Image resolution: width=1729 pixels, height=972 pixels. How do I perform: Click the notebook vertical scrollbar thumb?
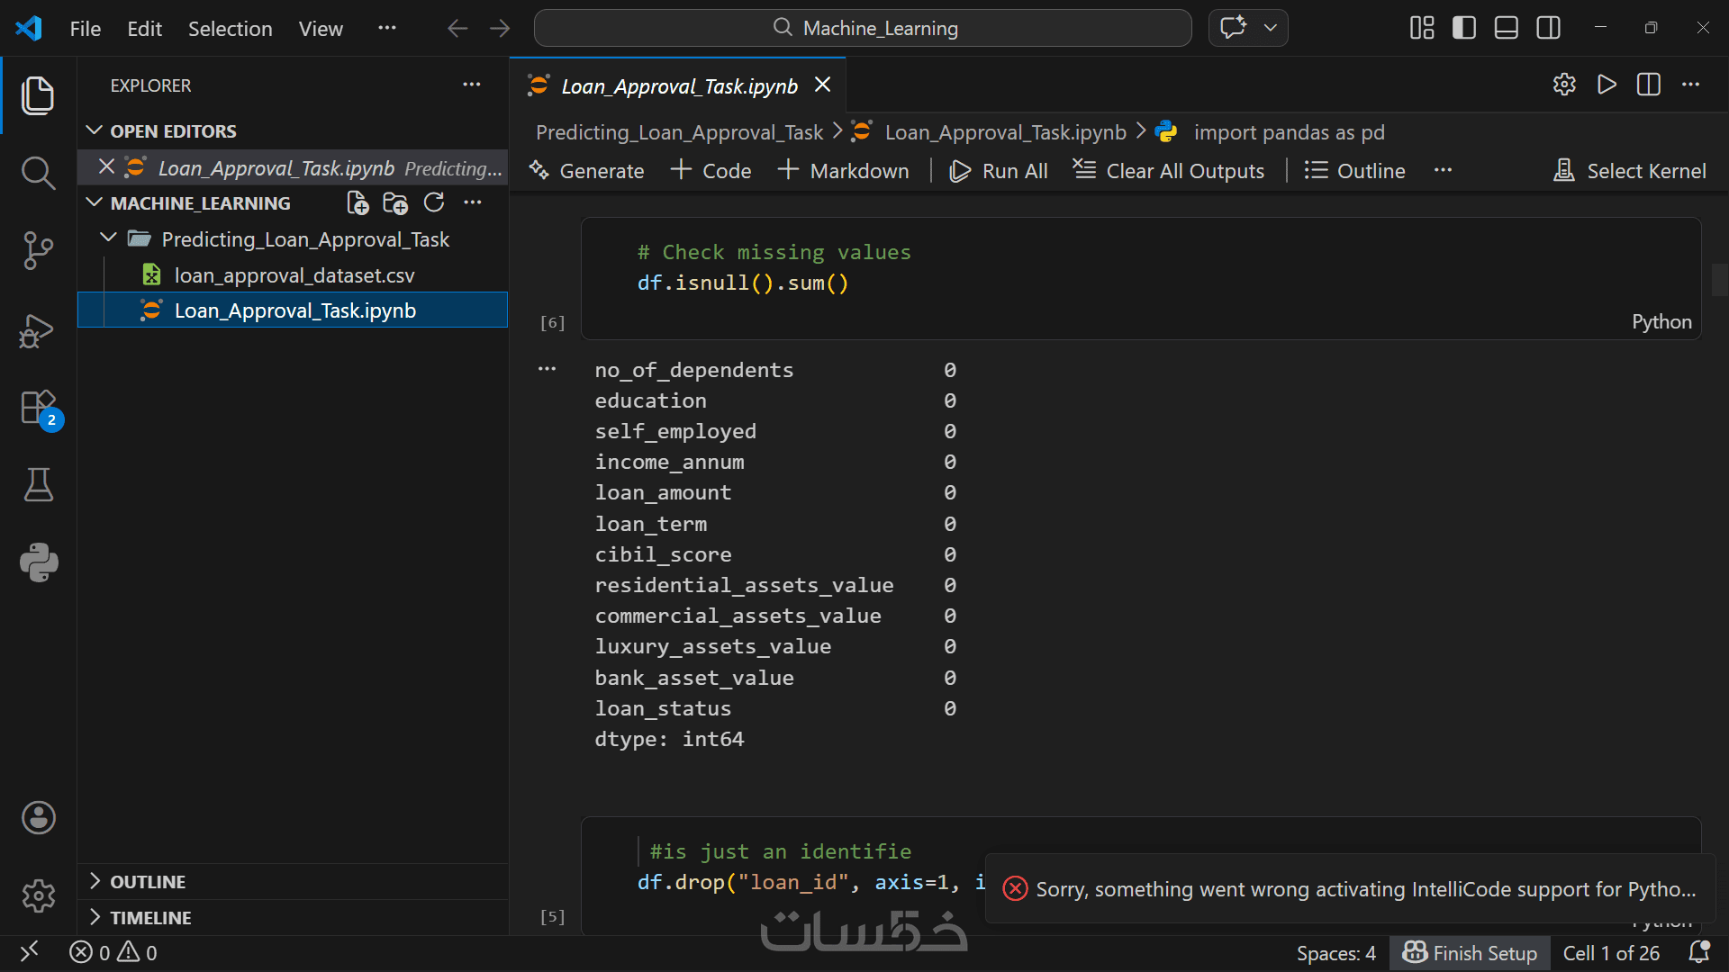1718,279
